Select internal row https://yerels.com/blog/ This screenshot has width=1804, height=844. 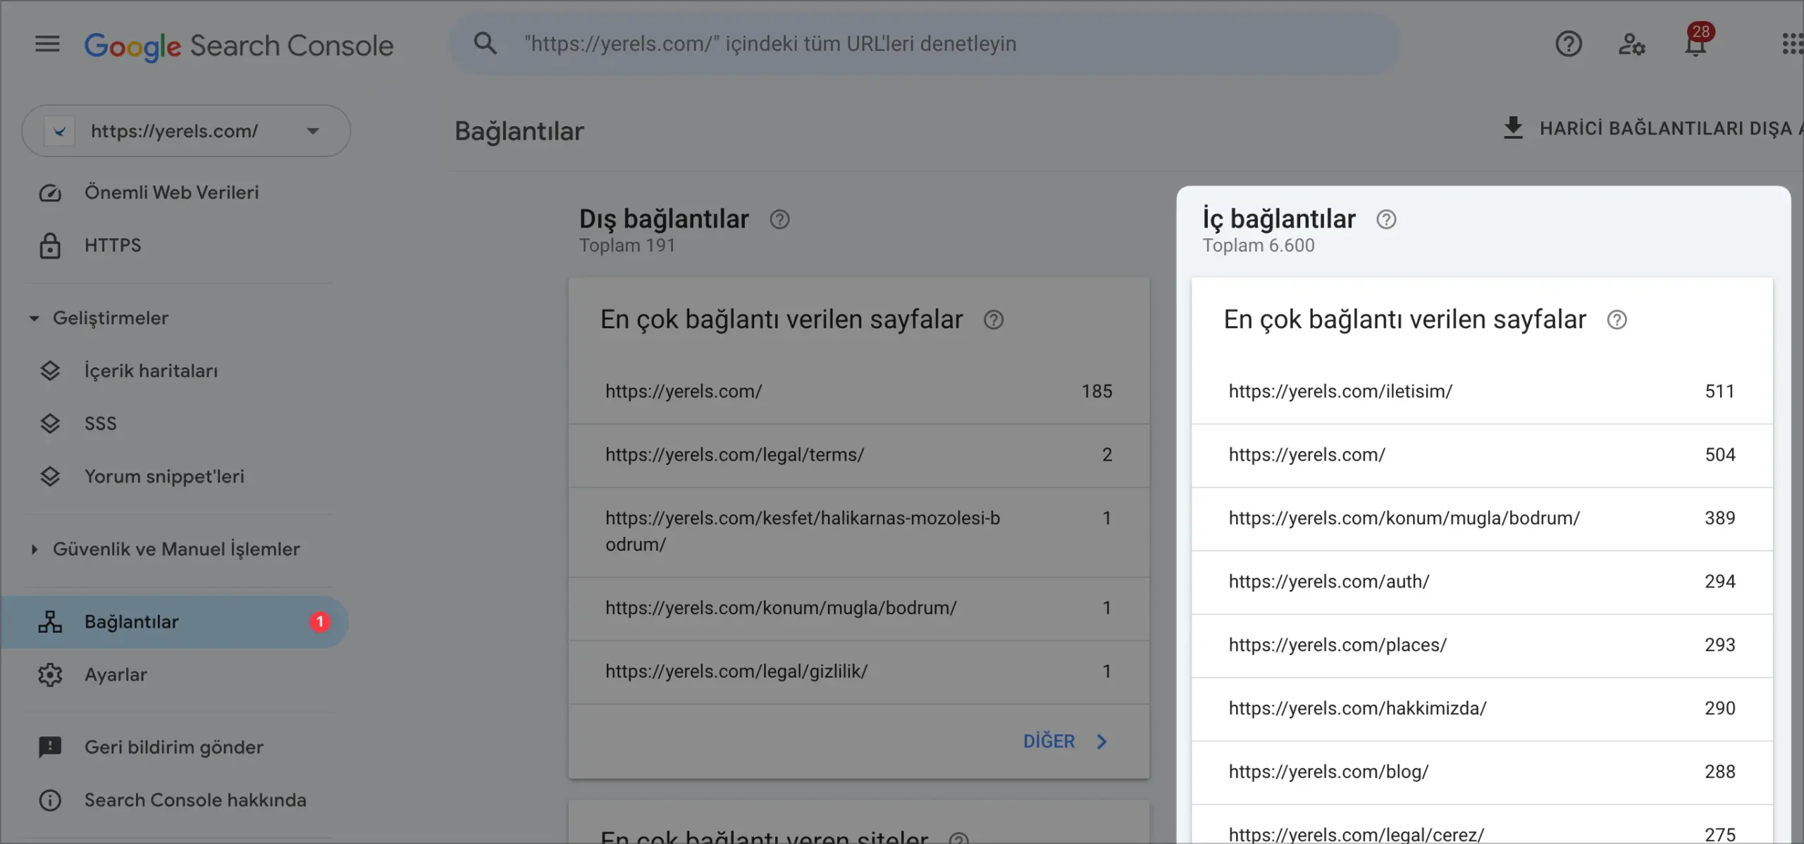pyautogui.click(x=1482, y=772)
